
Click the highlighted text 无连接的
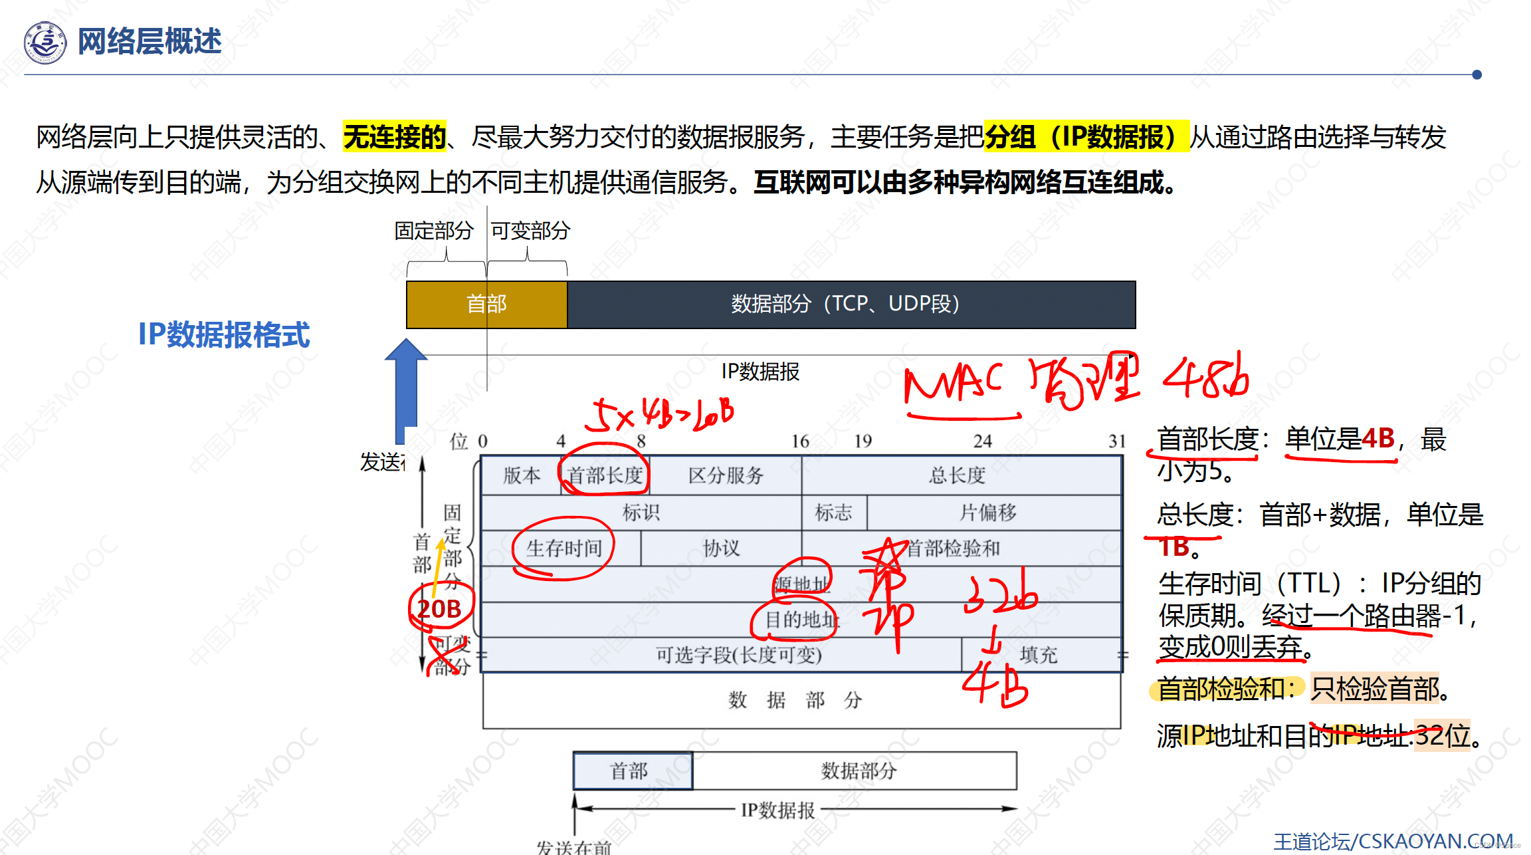click(x=395, y=137)
